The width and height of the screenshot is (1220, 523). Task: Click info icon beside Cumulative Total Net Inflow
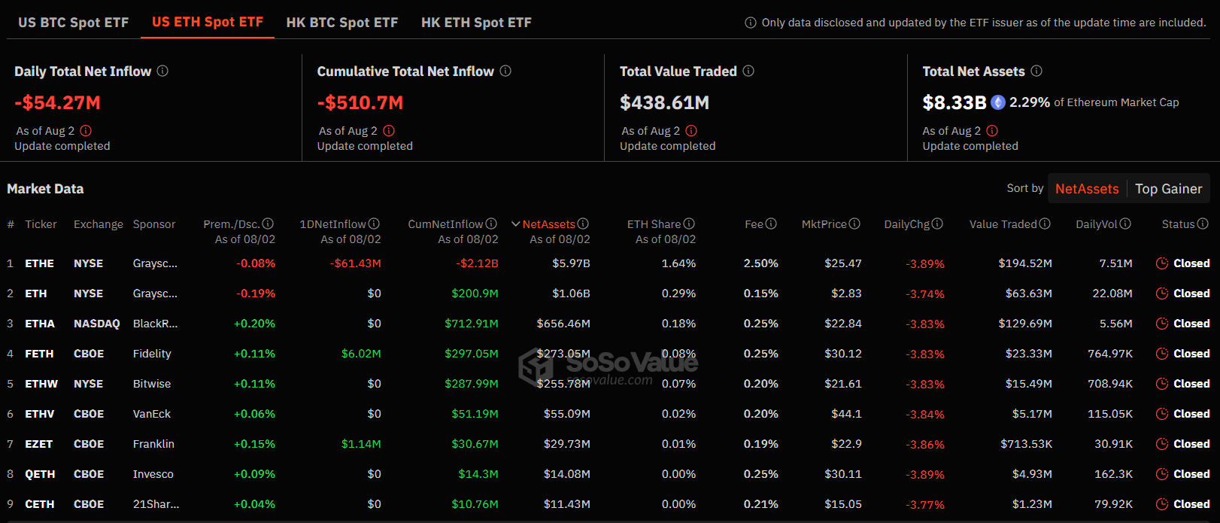pos(505,71)
